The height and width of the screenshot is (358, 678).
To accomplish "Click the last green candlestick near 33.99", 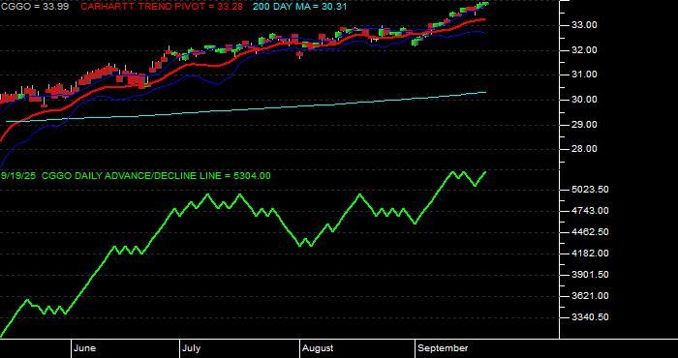I will [x=485, y=4].
